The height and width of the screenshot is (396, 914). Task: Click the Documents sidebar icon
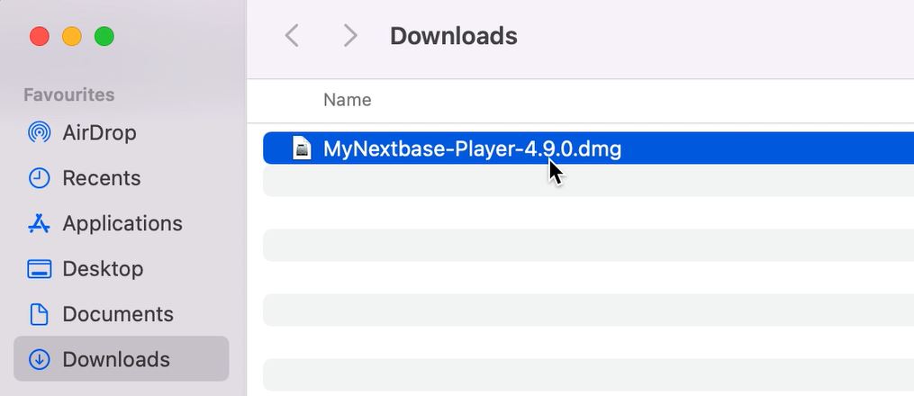click(39, 314)
